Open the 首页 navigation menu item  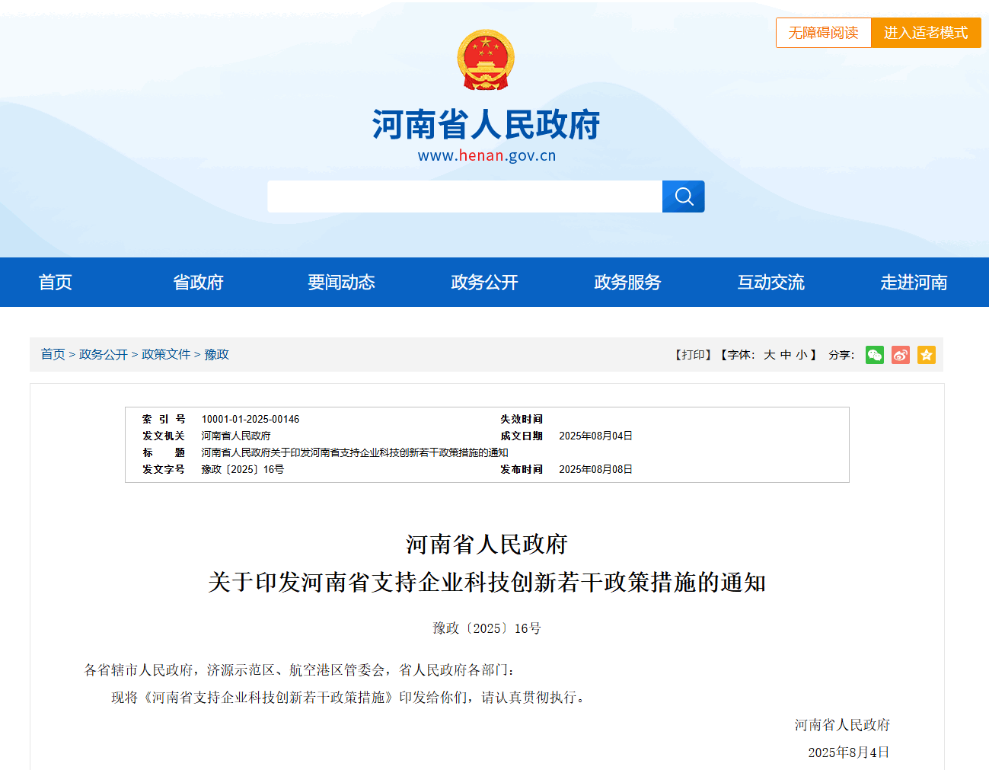(x=56, y=283)
